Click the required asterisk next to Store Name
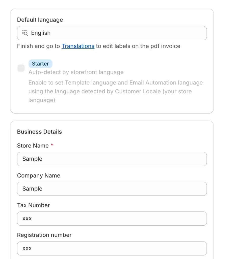 click(x=52, y=145)
